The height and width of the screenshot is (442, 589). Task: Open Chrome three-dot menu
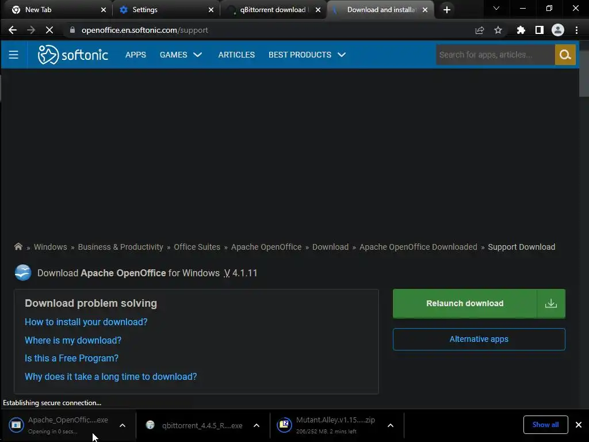(576, 30)
